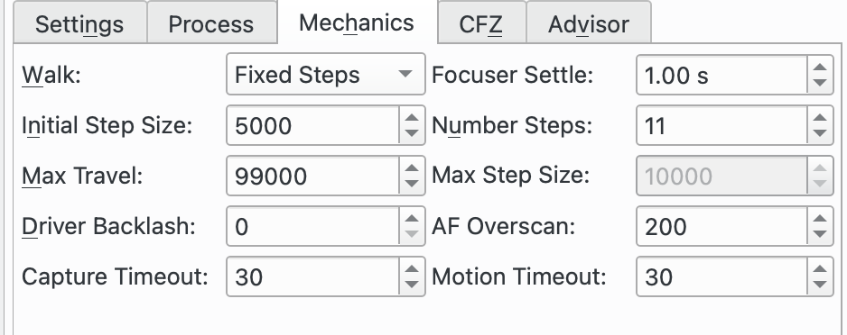The image size is (847, 335).
Task: Increase Initial Step Size with up arrow
Action: [x=412, y=118]
